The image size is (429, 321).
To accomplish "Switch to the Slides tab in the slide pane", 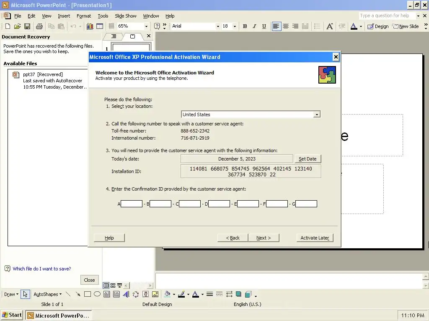I will (x=132, y=36).
